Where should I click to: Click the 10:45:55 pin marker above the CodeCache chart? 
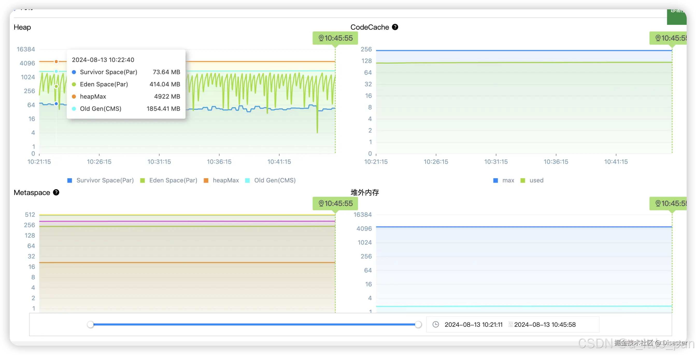point(669,38)
